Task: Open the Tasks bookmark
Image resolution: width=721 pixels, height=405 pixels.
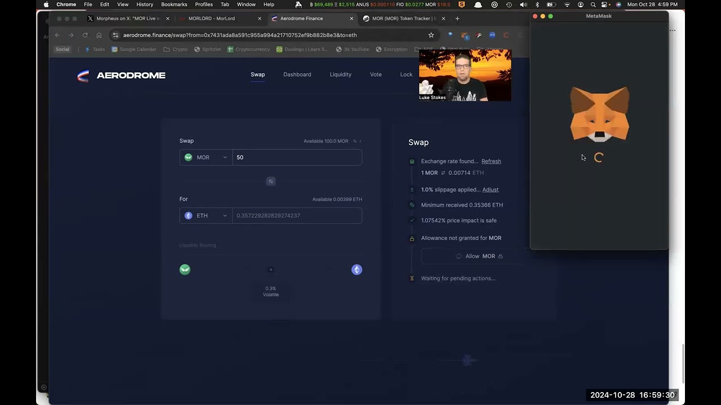Action: pyautogui.click(x=95, y=49)
